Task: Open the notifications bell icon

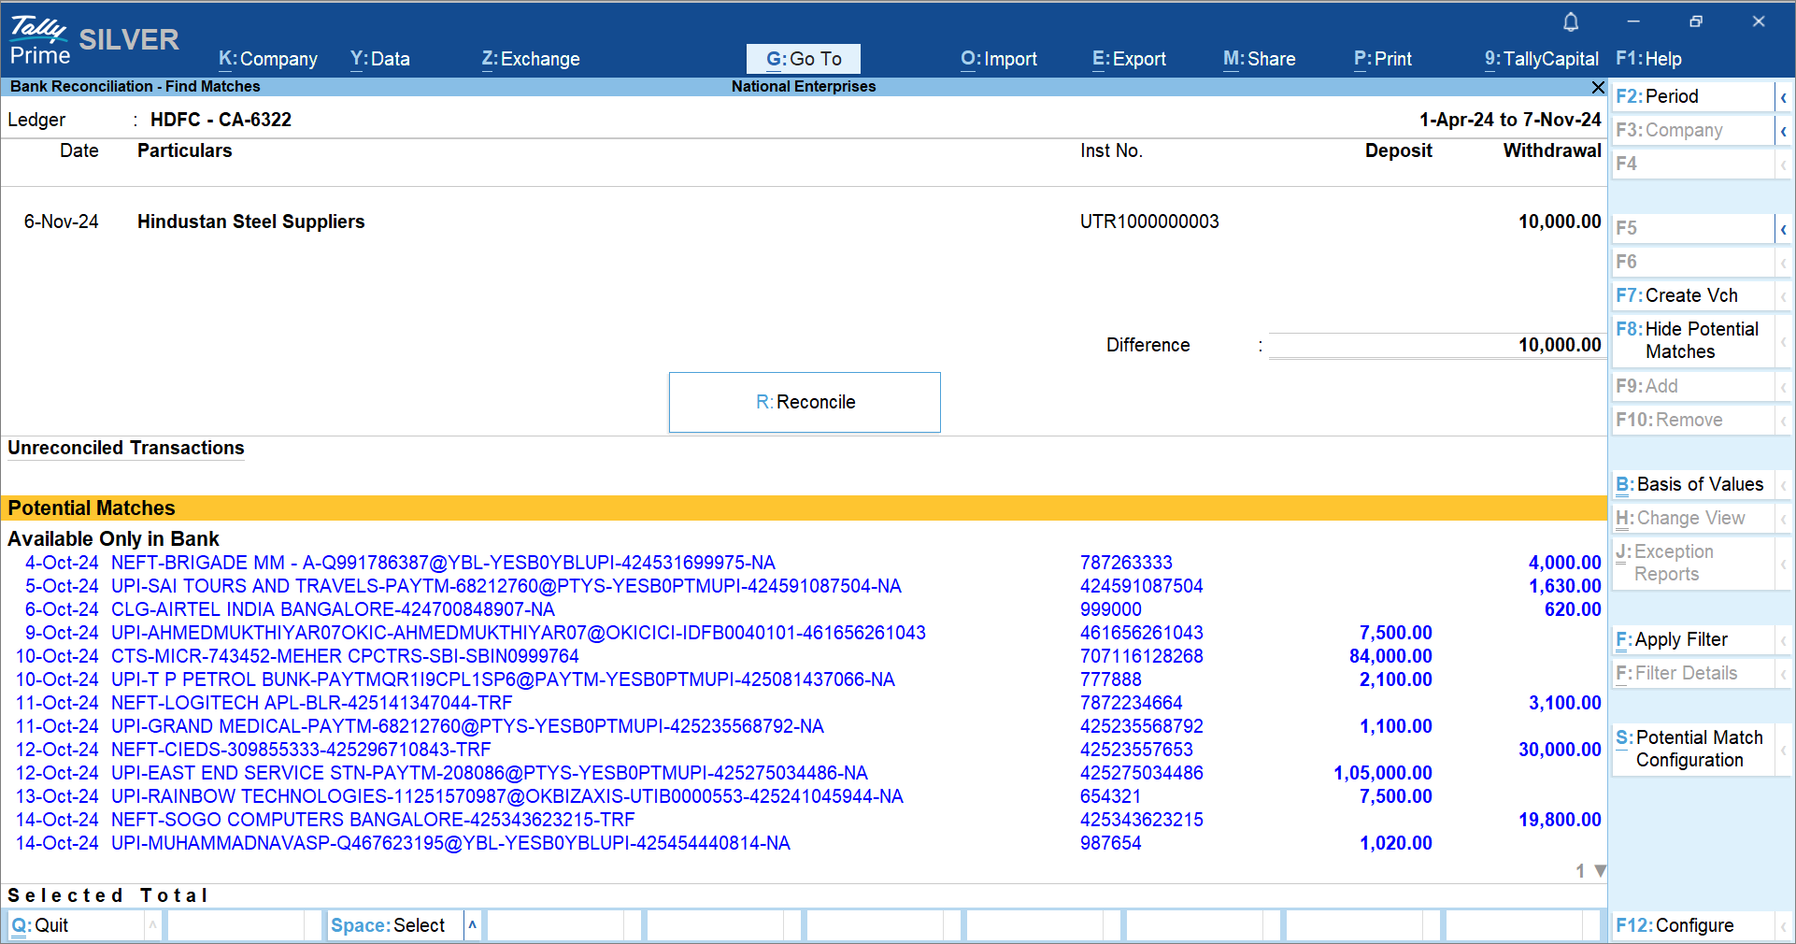Action: (1571, 21)
